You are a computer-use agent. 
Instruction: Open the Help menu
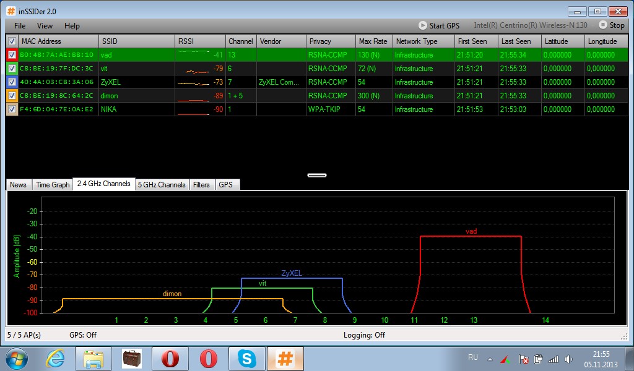(72, 26)
